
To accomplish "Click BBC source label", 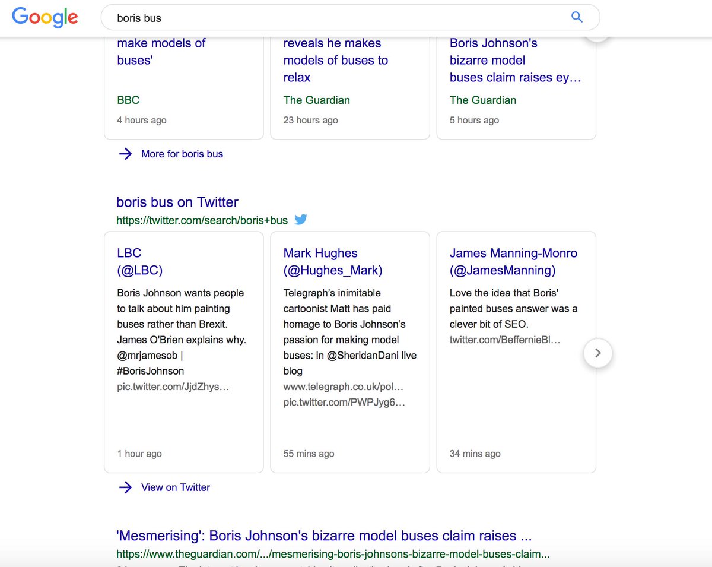I will pos(128,100).
